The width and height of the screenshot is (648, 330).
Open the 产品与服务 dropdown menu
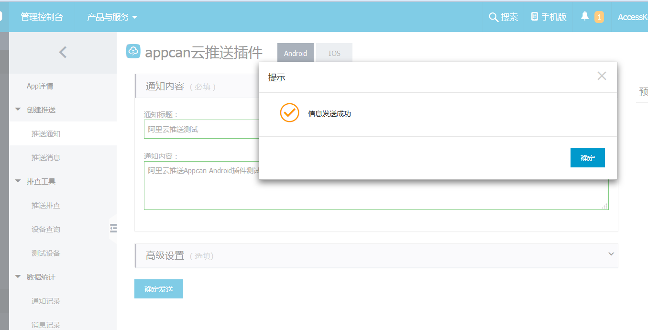(x=112, y=17)
